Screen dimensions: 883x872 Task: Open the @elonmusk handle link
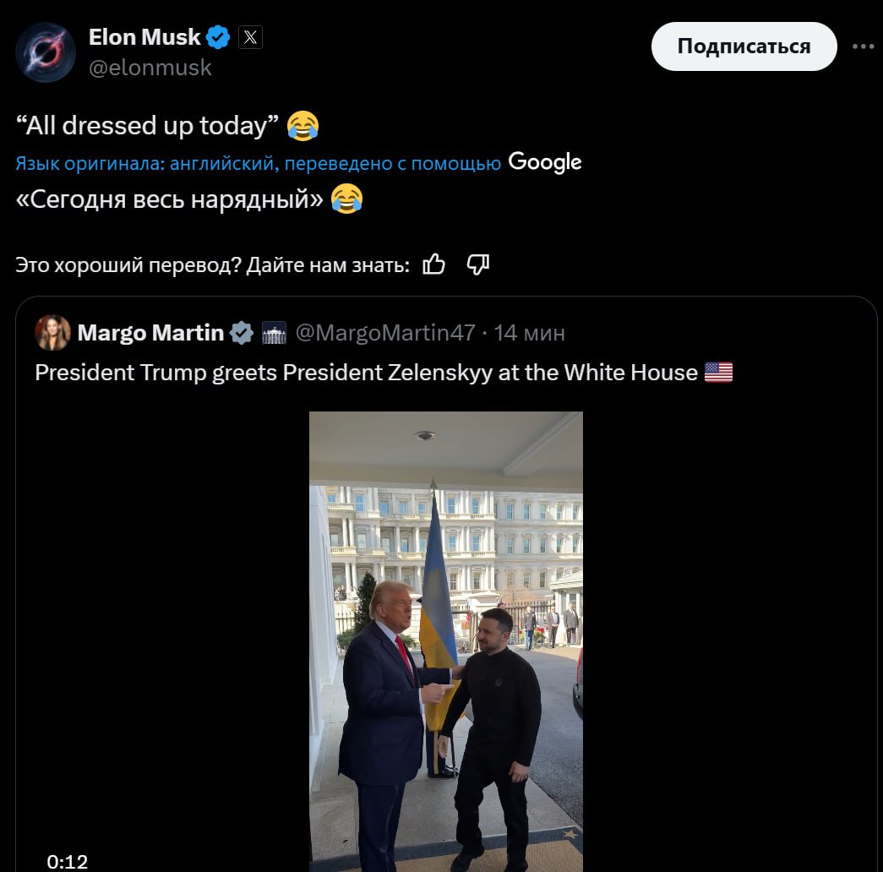click(x=150, y=68)
